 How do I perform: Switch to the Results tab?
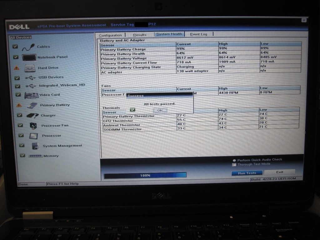click(140, 35)
